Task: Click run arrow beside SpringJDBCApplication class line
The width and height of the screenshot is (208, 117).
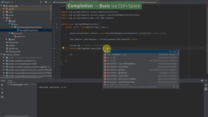Action: pyautogui.click(x=57, y=24)
